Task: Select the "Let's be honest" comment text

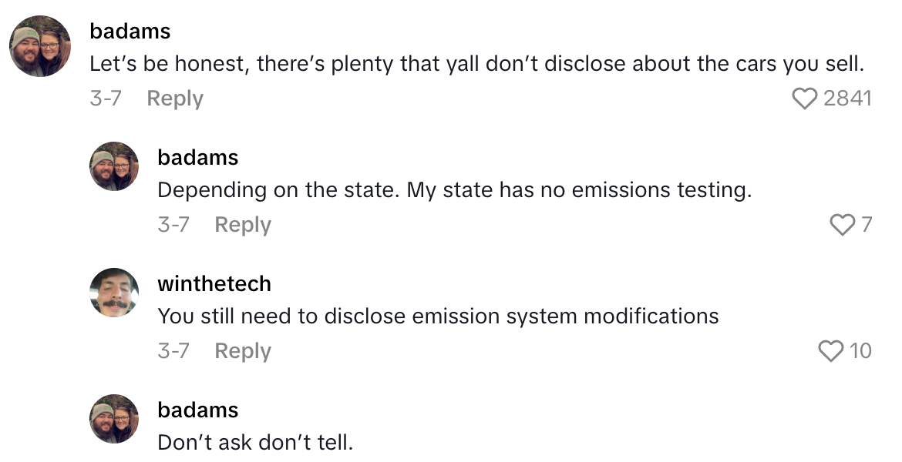Action: click(x=476, y=64)
